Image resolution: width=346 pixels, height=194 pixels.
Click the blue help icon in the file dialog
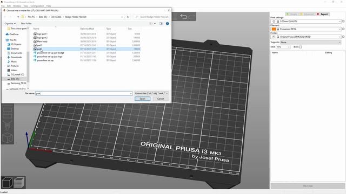coord(167,24)
